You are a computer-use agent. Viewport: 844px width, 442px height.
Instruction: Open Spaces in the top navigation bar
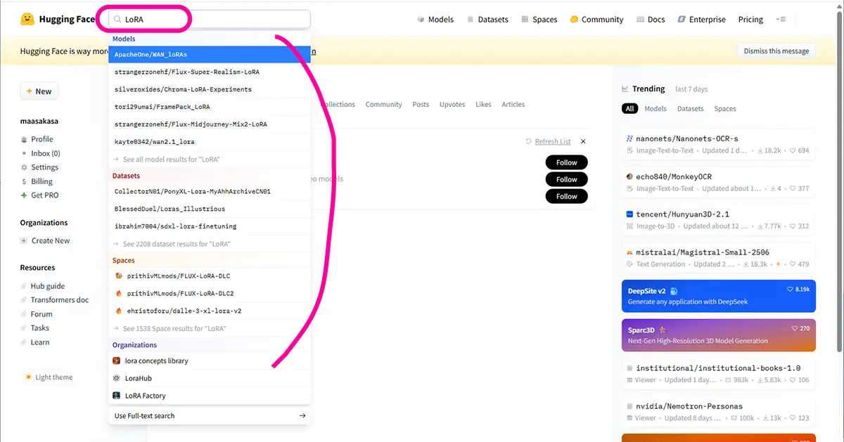539,20
